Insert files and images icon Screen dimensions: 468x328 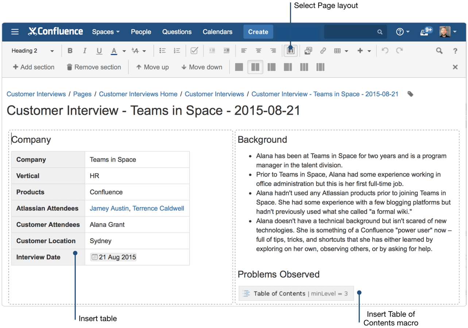click(308, 51)
